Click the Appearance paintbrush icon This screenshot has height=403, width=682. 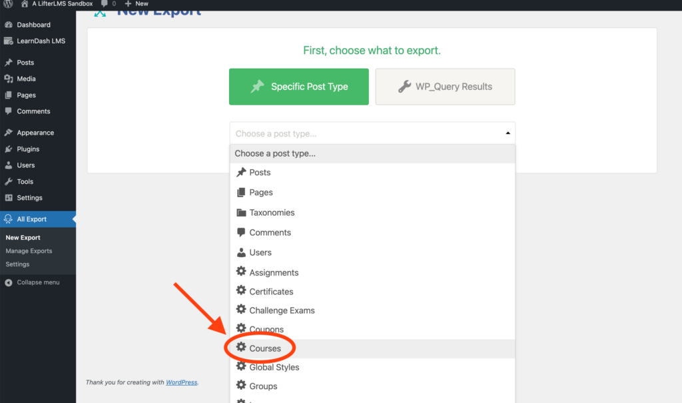pos(8,133)
